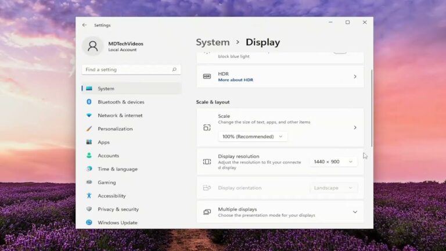Click the Privacy shield icon
Screen dimensions: 446x251
(x=89, y=209)
